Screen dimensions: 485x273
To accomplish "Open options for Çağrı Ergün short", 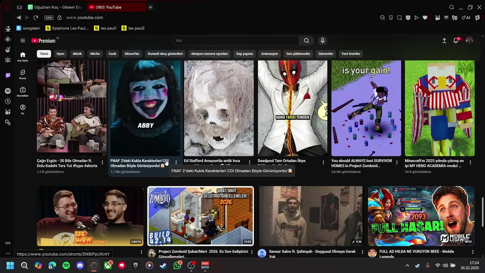I will 102,162.
